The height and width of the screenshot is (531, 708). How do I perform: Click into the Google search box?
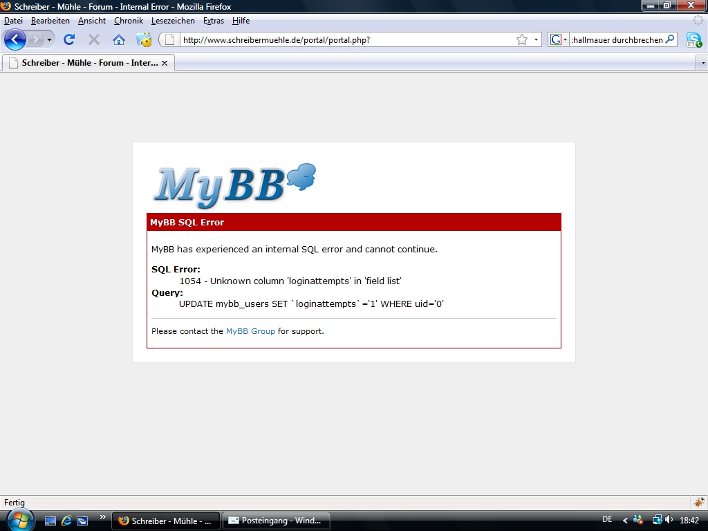(x=617, y=39)
